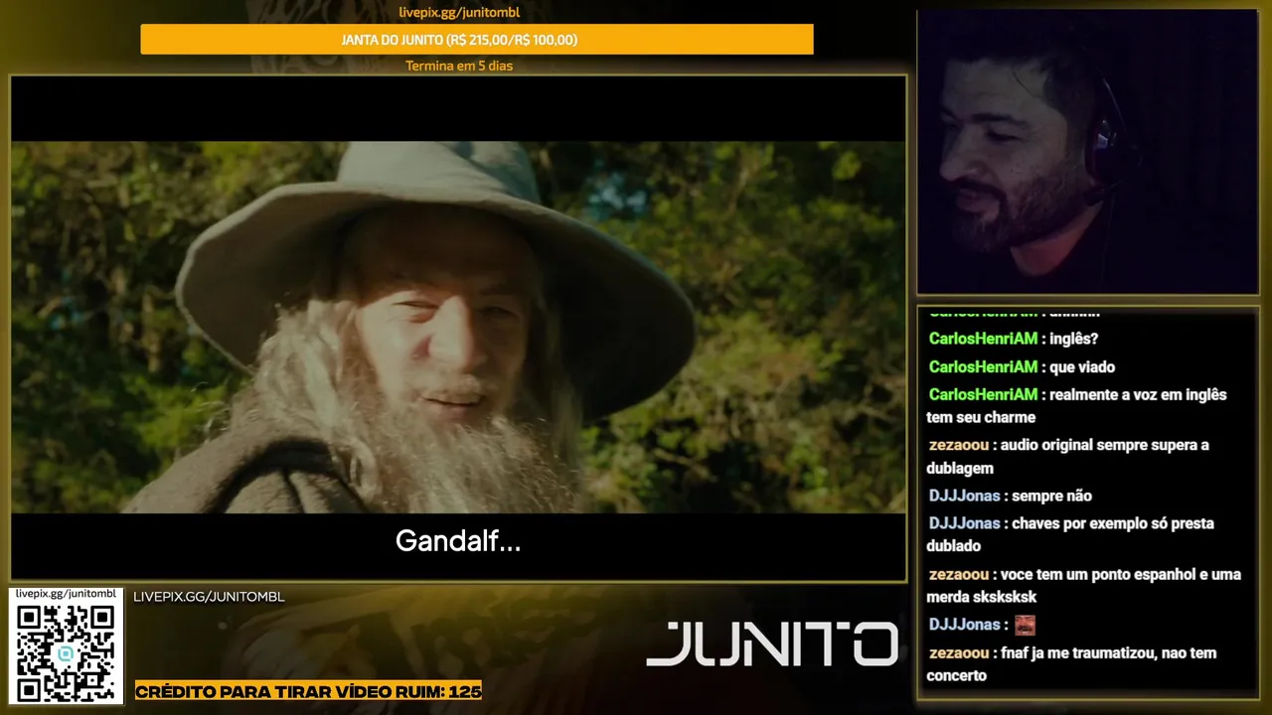Click the small livepix.gg/junitombl label above QR code
The image size is (1272, 715).
click(66, 593)
